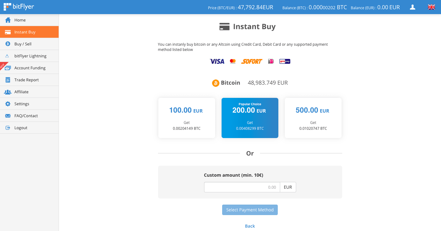Viewport: 441px width, 231px height.
Task: Click 'Custom amount (min. 10€)' label
Action: coord(234,175)
